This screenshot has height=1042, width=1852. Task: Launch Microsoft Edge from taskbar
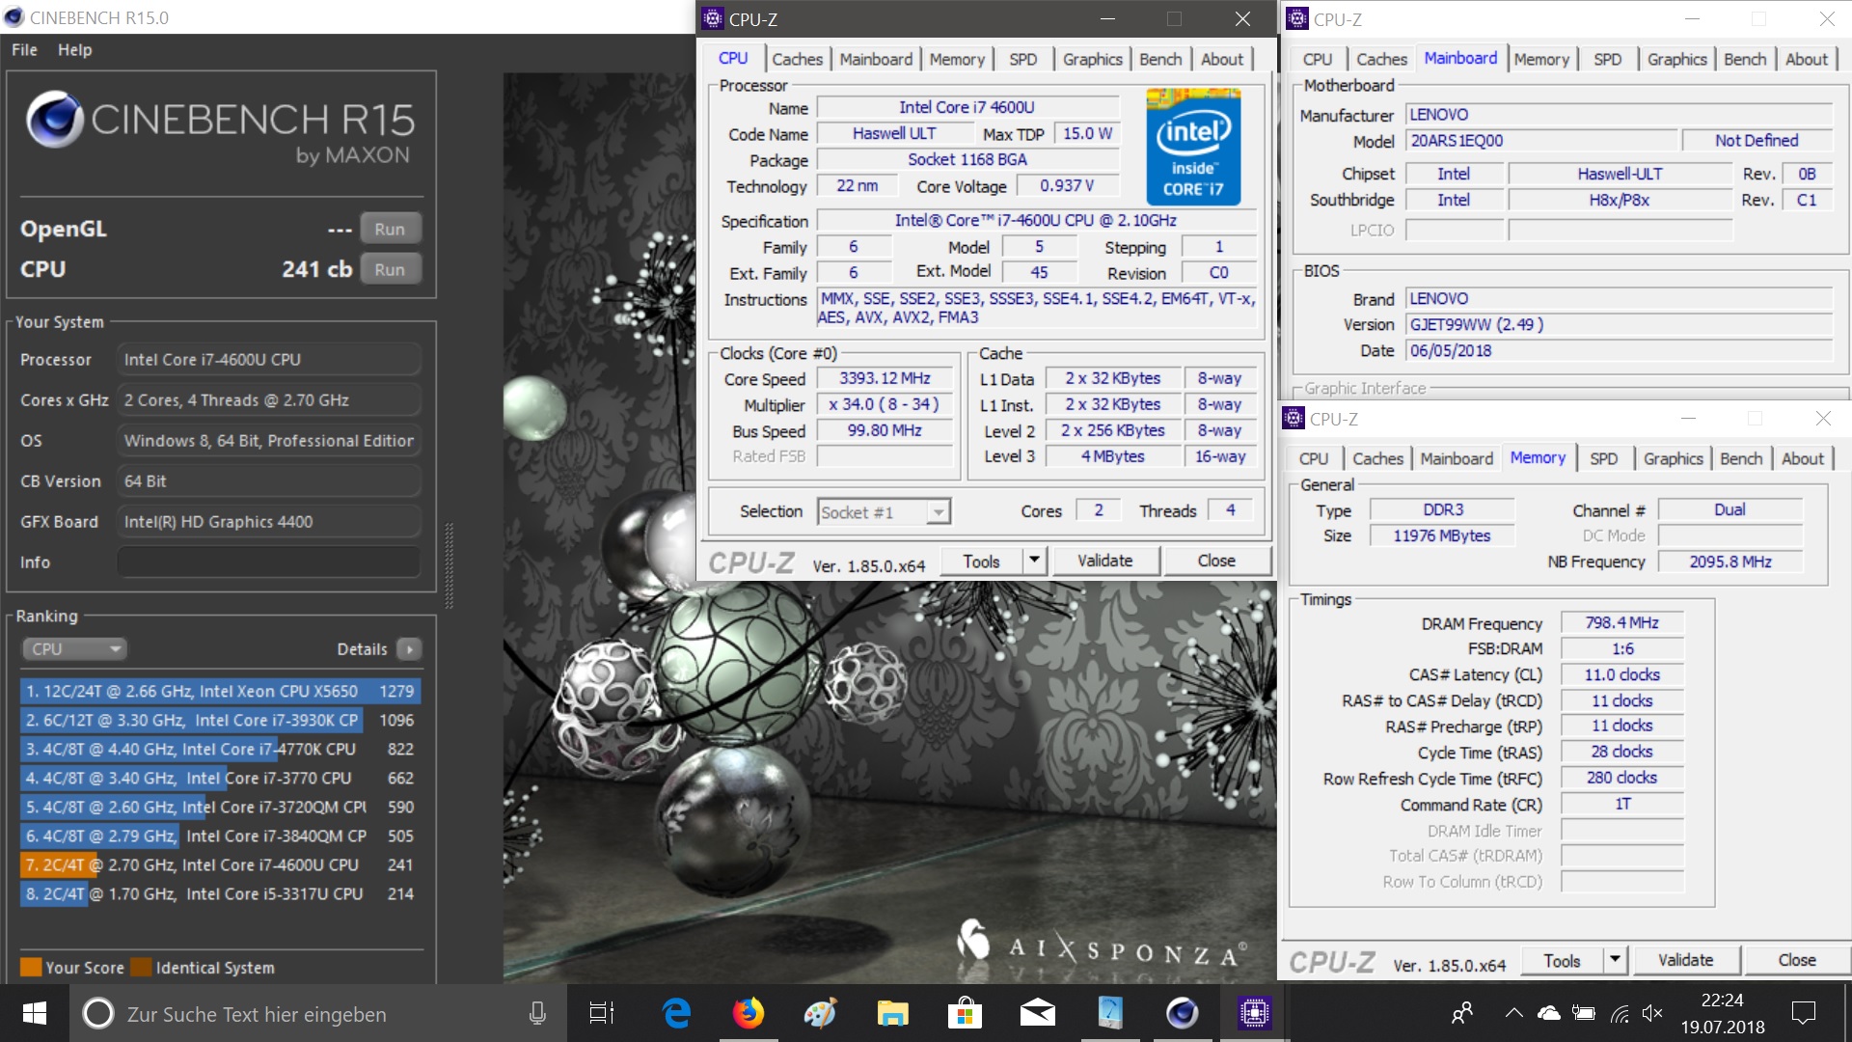(676, 1014)
